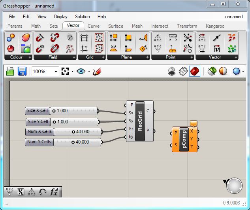250x210 pixels.
Task: Save the document with floppy disk icon
Action: pyautogui.click(x=22, y=71)
